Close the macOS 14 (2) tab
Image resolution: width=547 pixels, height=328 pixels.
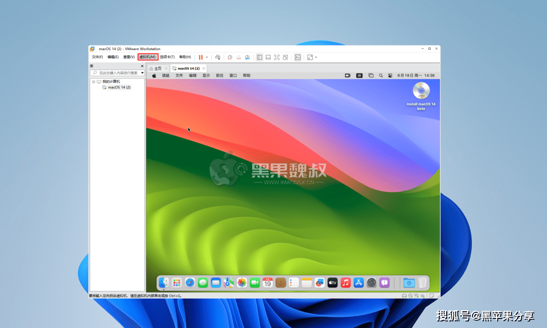pyautogui.click(x=204, y=68)
